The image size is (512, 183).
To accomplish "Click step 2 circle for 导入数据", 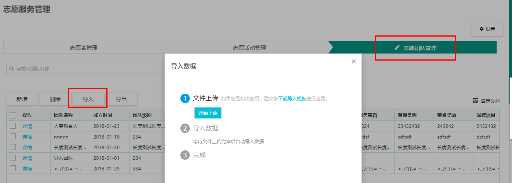I will (x=185, y=128).
